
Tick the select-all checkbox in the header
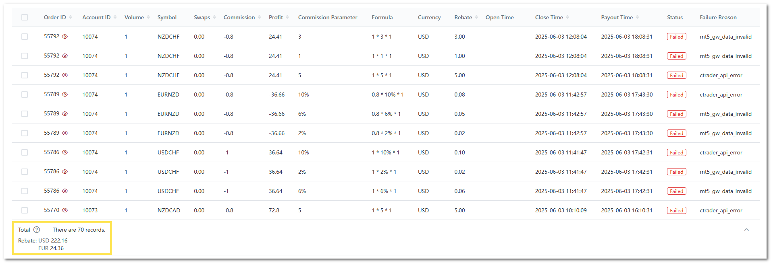tap(25, 17)
